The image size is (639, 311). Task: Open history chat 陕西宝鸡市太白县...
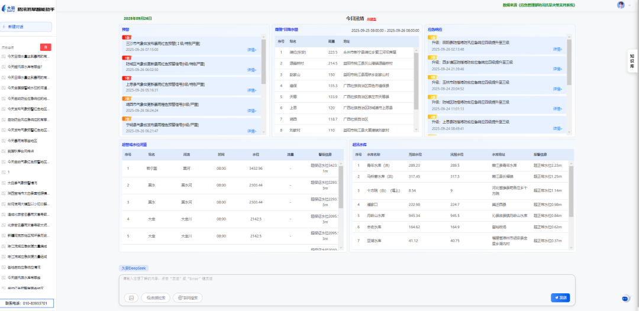tap(28, 193)
